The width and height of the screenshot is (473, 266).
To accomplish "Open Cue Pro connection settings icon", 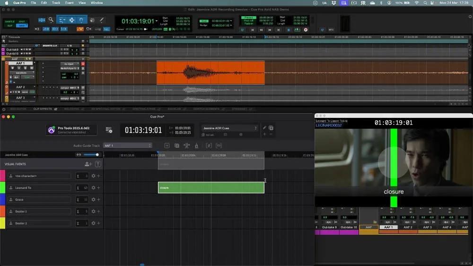I will point(109,130).
